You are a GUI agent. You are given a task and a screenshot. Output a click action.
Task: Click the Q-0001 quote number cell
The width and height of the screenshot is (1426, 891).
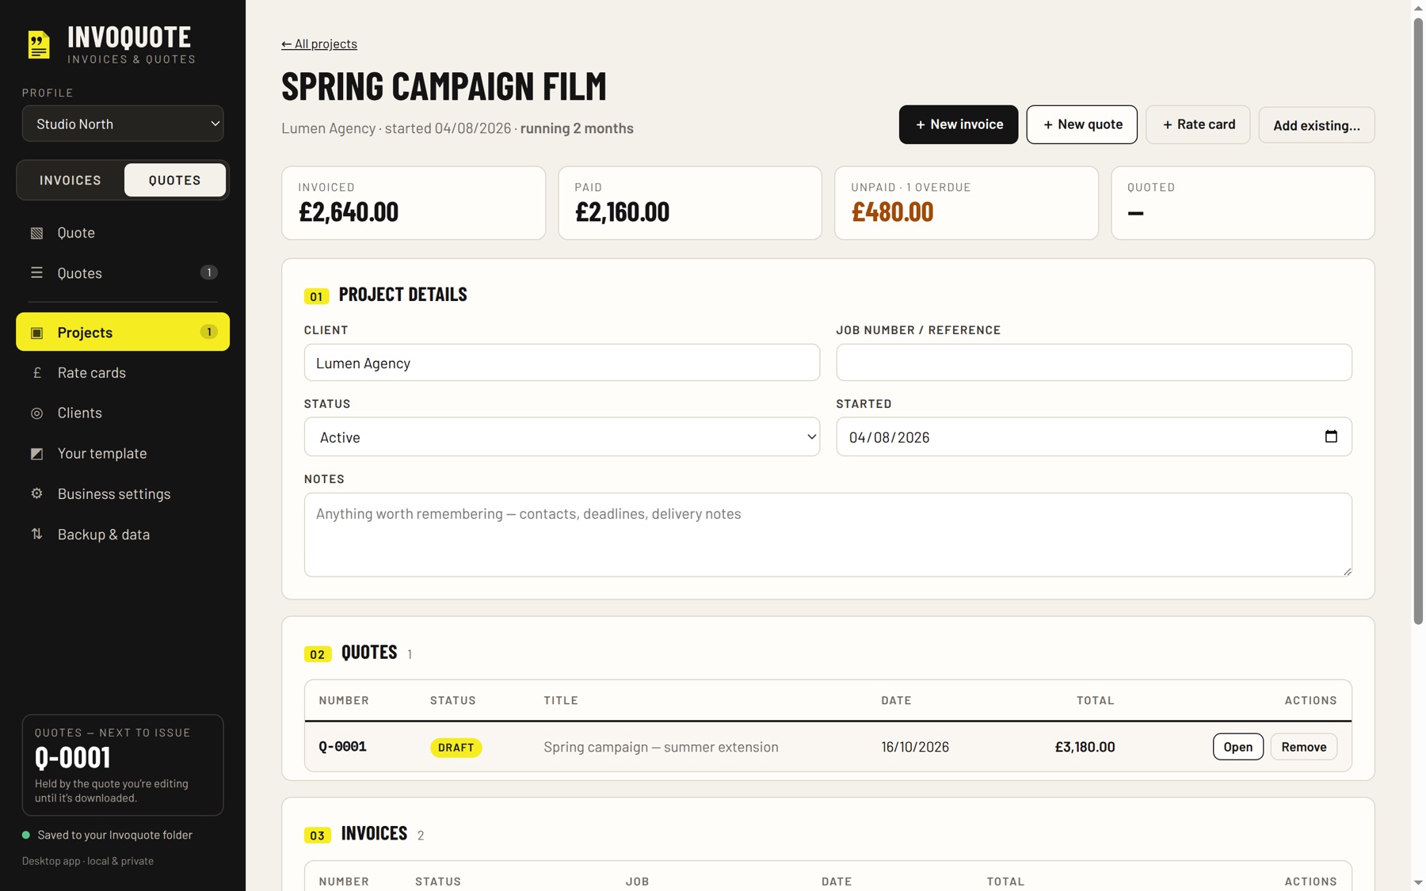pyautogui.click(x=342, y=746)
